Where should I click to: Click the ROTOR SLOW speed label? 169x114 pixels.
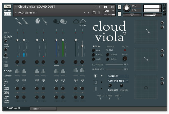coord(109,50)
